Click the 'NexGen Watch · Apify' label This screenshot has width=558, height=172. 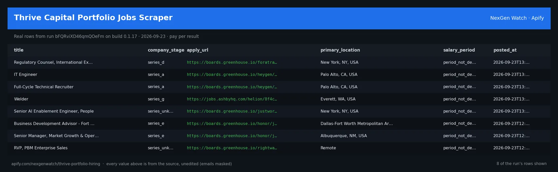click(517, 18)
